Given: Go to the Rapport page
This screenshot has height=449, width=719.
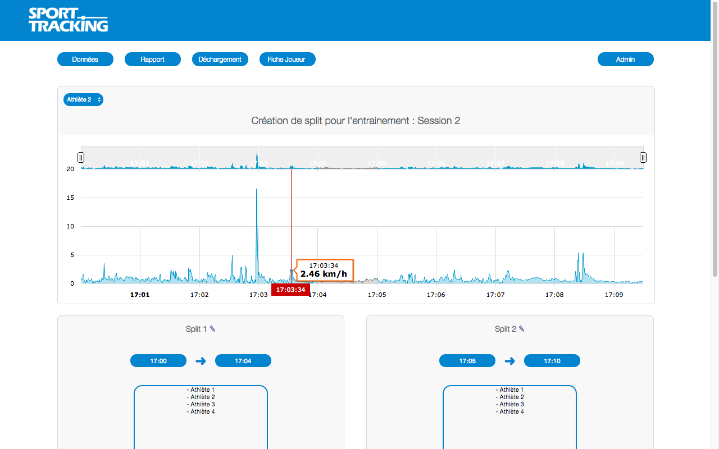Looking at the screenshot, I should click(153, 59).
